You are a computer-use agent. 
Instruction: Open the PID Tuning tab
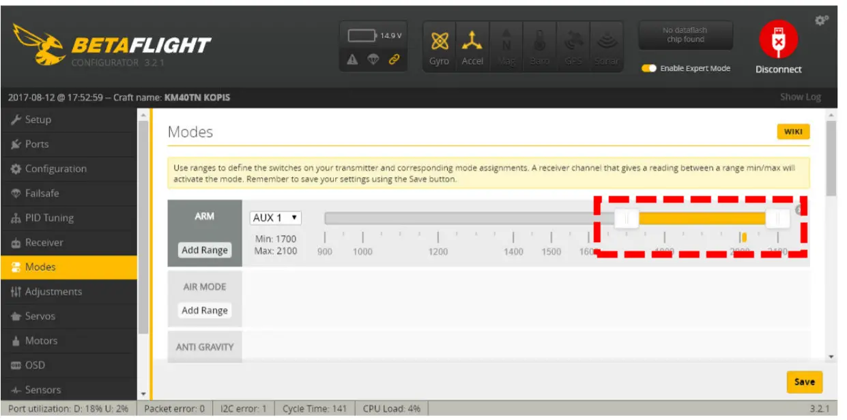point(68,218)
